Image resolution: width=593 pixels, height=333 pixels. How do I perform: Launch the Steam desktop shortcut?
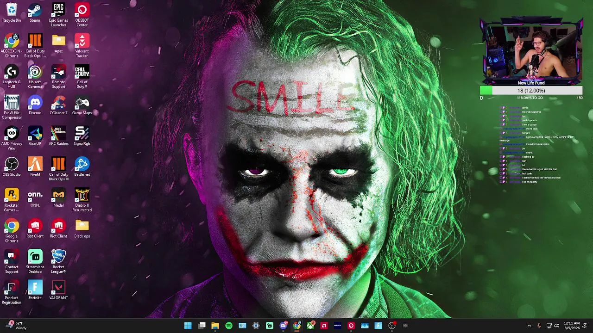[x=35, y=13]
